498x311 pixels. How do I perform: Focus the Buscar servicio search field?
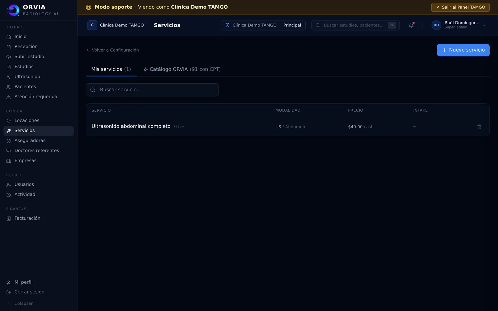coord(152,90)
